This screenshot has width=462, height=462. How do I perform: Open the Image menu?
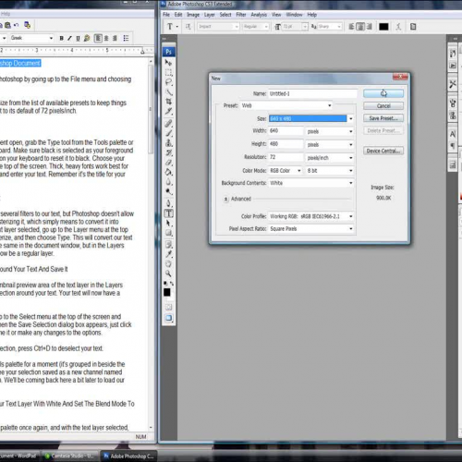tap(193, 15)
